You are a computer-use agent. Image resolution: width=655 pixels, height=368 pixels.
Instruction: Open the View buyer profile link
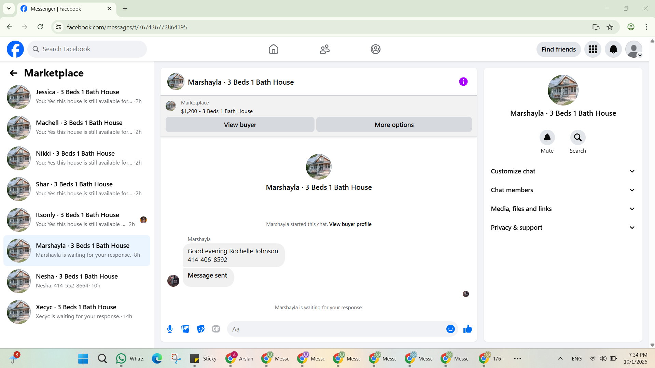click(350, 224)
